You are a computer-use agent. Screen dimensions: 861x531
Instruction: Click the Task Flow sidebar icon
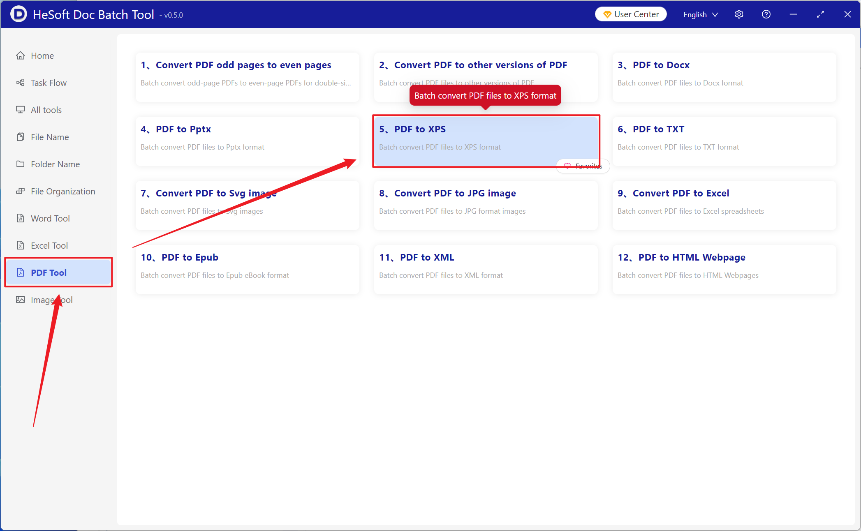tap(20, 83)
